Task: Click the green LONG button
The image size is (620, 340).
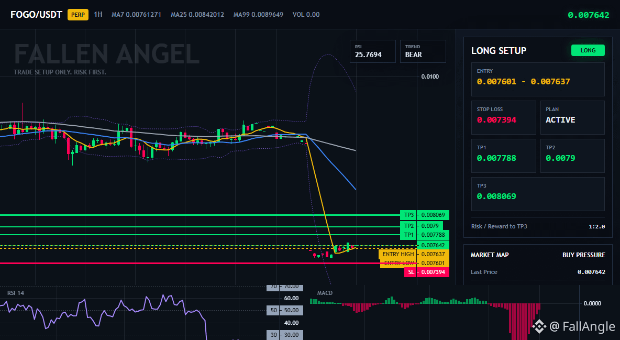Action: pos(588,50)
